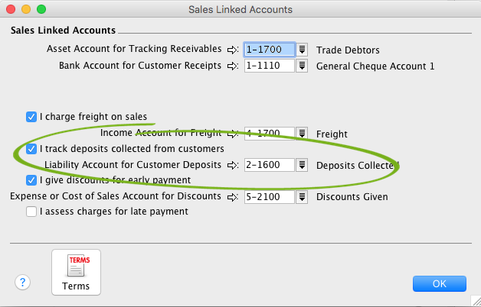
Task: Select the 1-1700 receivables account field
Action: 270,50
